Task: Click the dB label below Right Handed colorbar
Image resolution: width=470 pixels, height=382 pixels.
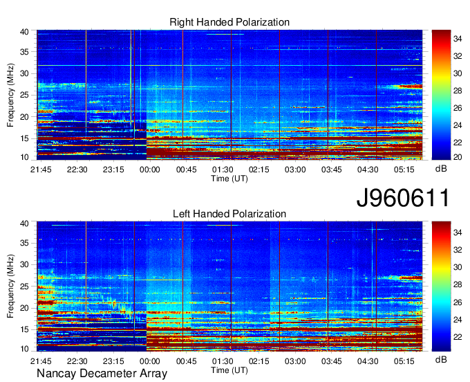Action: (441, 169)
